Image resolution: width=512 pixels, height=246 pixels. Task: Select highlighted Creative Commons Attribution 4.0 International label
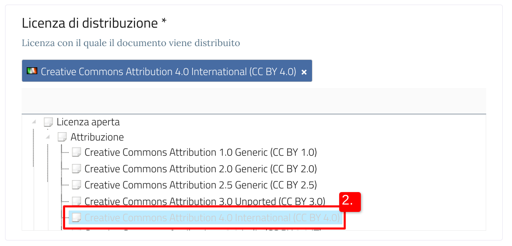(x=212, y=217)
